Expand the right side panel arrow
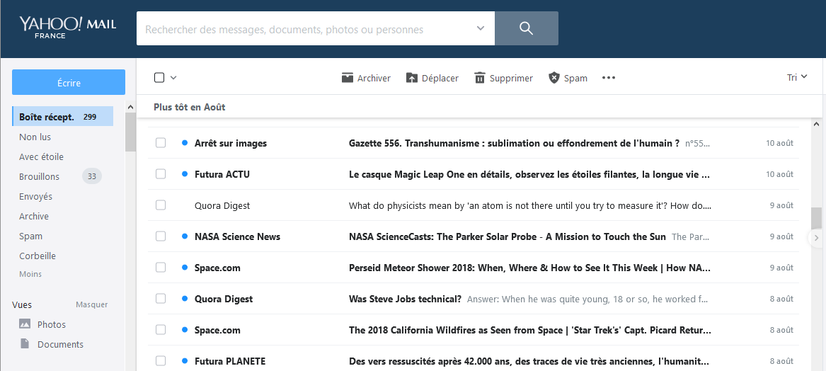Image resolution: width=826 pixels, height=371 pixels. [x=815, y=238]
